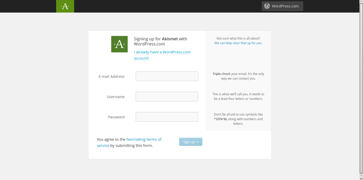The width and height of the screenshot is (363, 180).
Task: Click the "Signing up for Akismet" heading
Action: [160, 41]
